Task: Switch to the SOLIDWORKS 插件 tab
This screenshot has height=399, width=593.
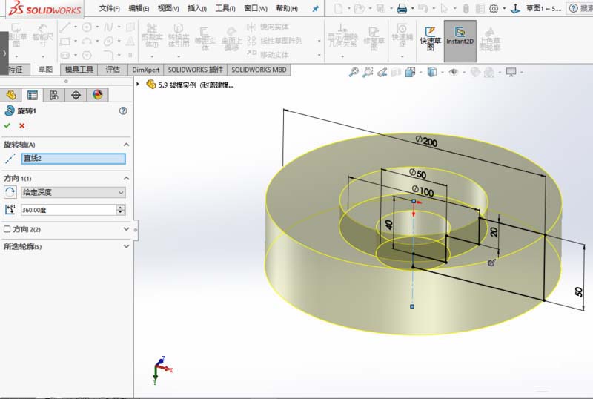Action: (x=195, y=70)
